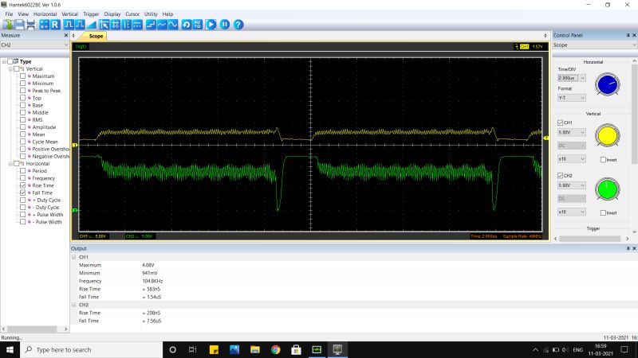
Task: Open the Horizontal menu
Action: point(45,14)
